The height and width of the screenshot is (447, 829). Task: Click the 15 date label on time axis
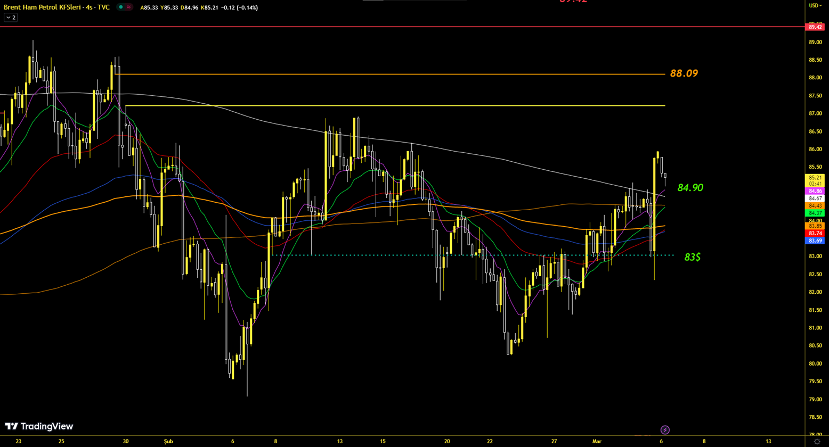coord(383,441)
